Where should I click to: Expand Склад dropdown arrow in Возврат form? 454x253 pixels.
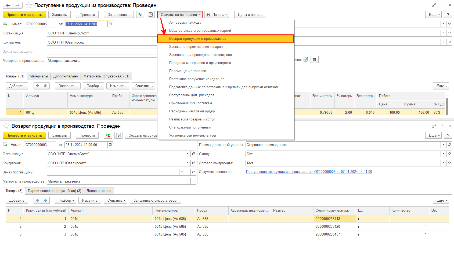(x=444, y=154)
